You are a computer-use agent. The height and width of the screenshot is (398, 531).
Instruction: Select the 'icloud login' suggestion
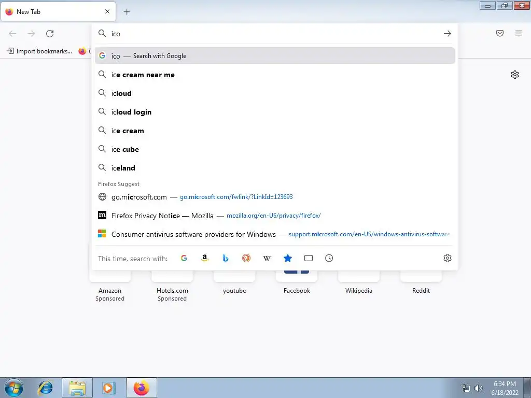click(x=275, y=112)
